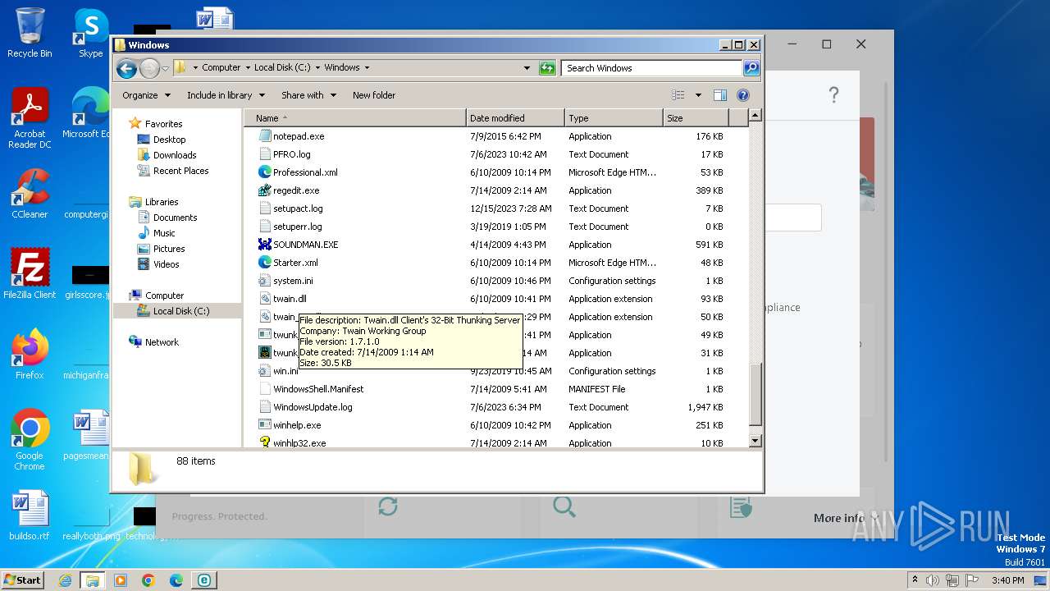
Task: Sort files by Date modified column
Action: coord(515,118)
